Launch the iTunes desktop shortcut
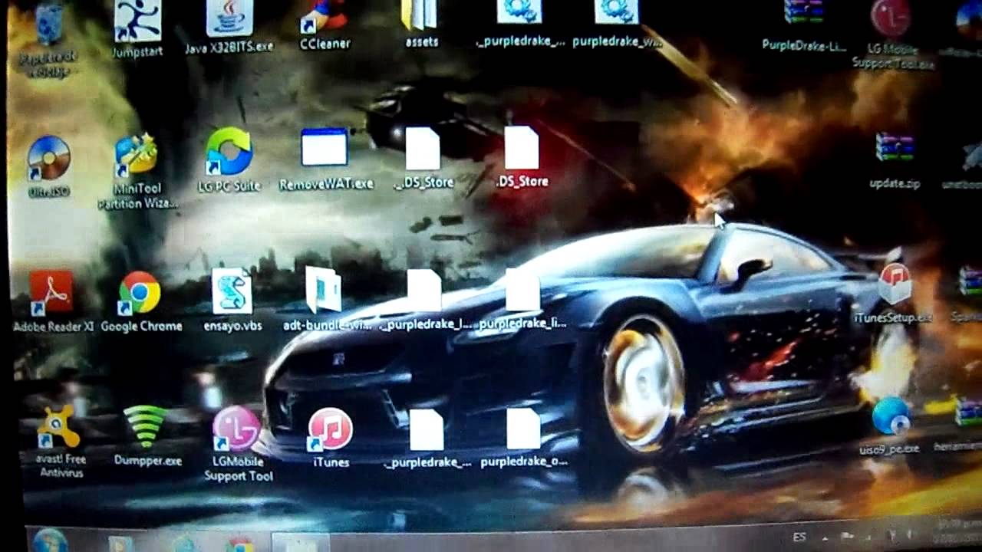Image resolution: width=982 pixels, height=552 pixels. 331,439
